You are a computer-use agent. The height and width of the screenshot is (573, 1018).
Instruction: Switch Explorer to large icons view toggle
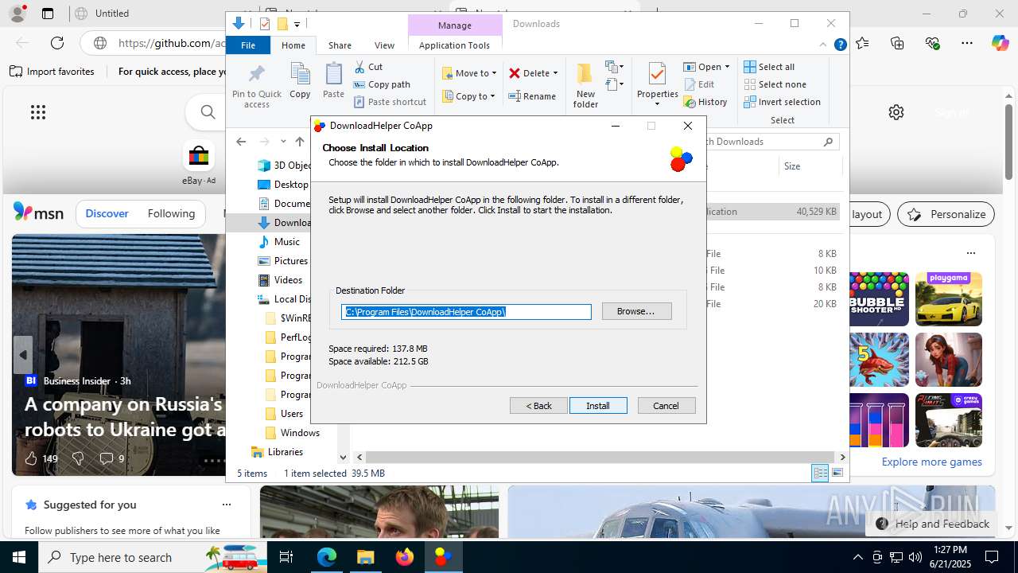tap(837, 474)
